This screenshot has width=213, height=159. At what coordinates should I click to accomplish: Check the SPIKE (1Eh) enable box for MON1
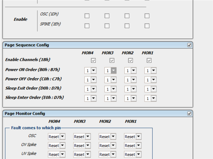click(x=147, y=26)
